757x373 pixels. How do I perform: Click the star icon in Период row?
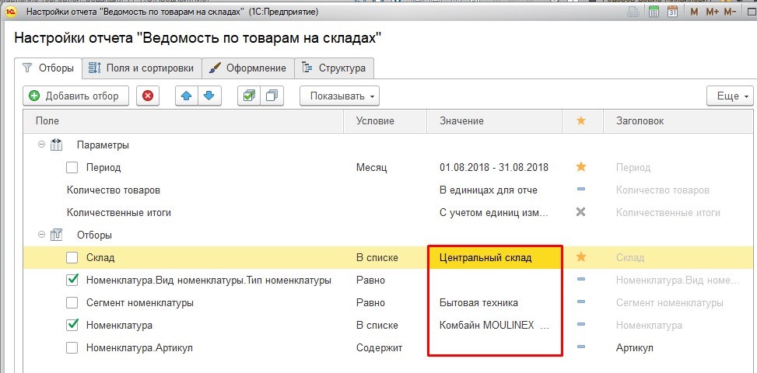(x=580, y=167)
